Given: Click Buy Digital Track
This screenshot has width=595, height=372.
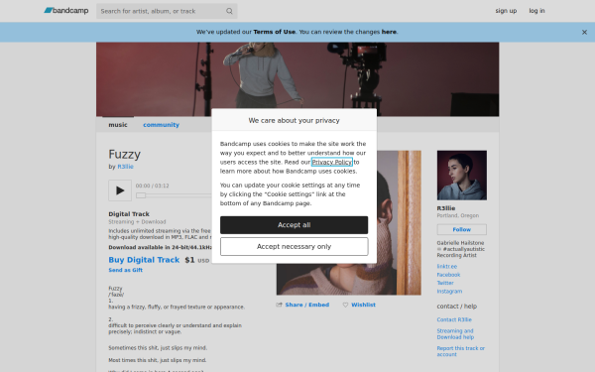Looking at the screenshot, I should click(144, 260).
